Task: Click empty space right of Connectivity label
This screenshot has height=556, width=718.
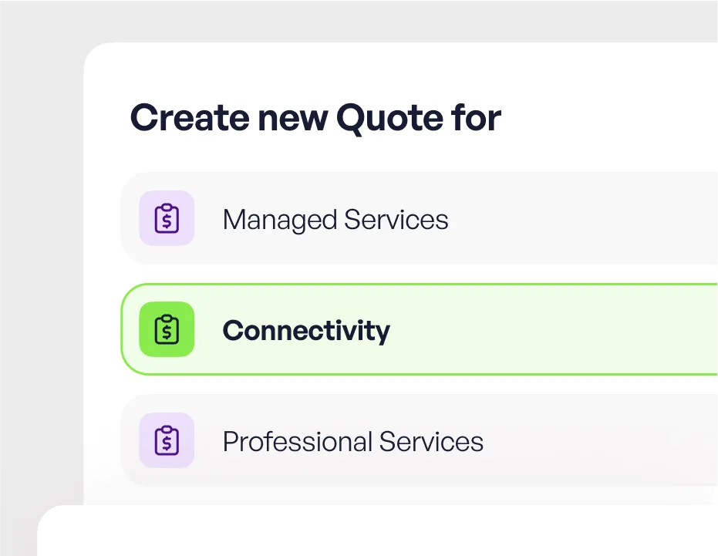Action: (555, 331)
